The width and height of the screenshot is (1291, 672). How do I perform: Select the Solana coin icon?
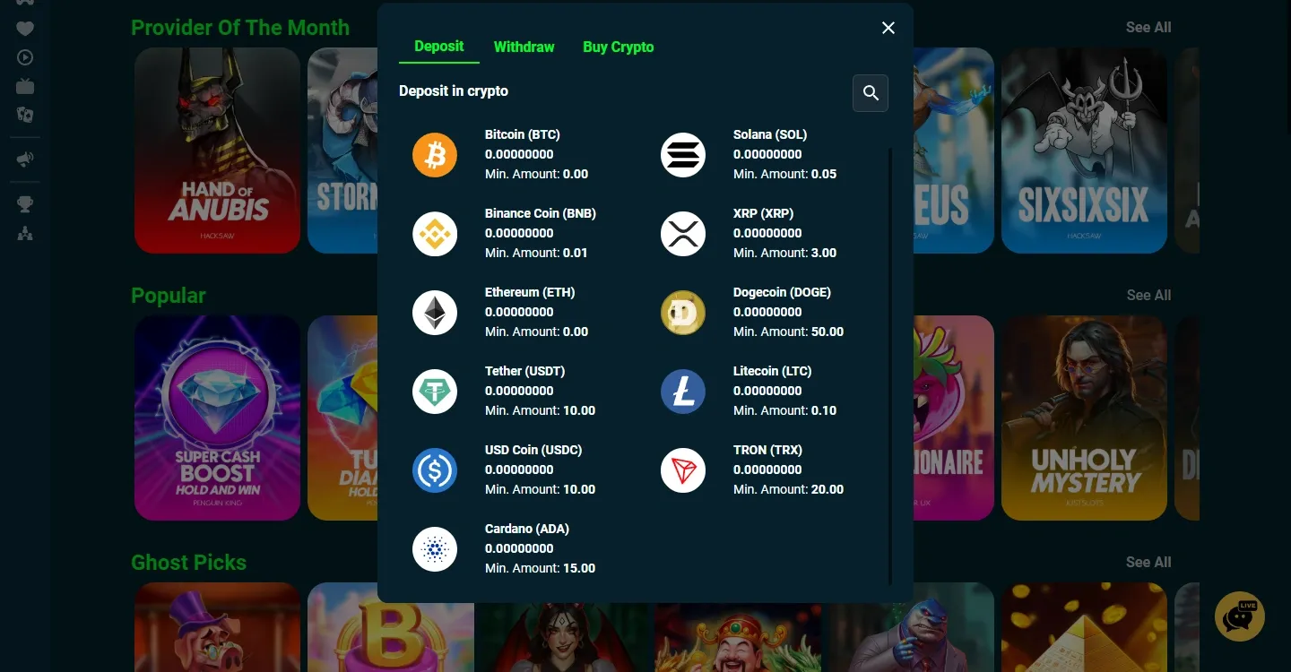pos(683,155)
